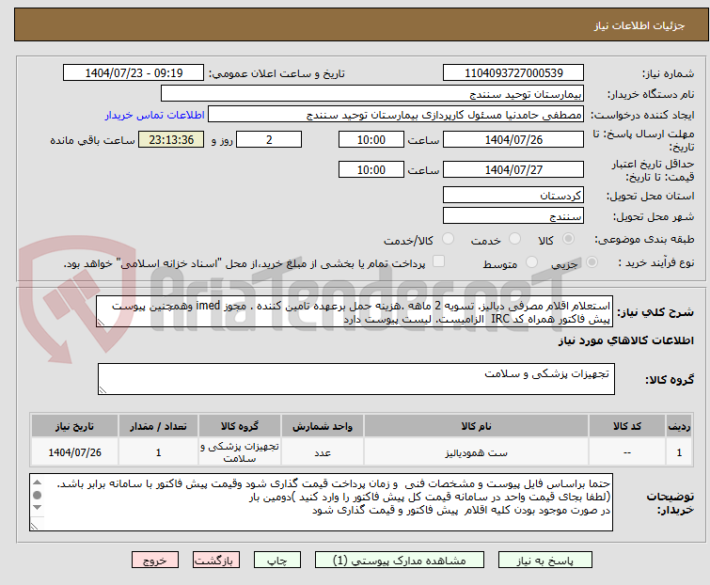The height and width of the screenshot is (585, 710).
Task: Click the تجهیزات پزشکی و سلامت table cell
Action: point(240,452)
